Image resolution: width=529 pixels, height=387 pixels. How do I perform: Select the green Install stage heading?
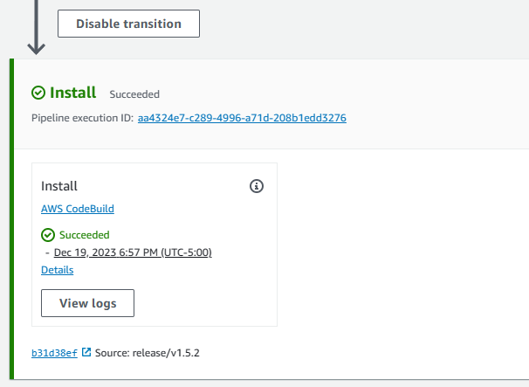(72, 93)
